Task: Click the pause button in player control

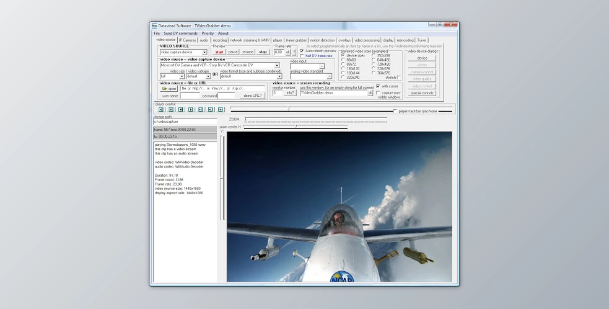Action: tap(171, 110)
